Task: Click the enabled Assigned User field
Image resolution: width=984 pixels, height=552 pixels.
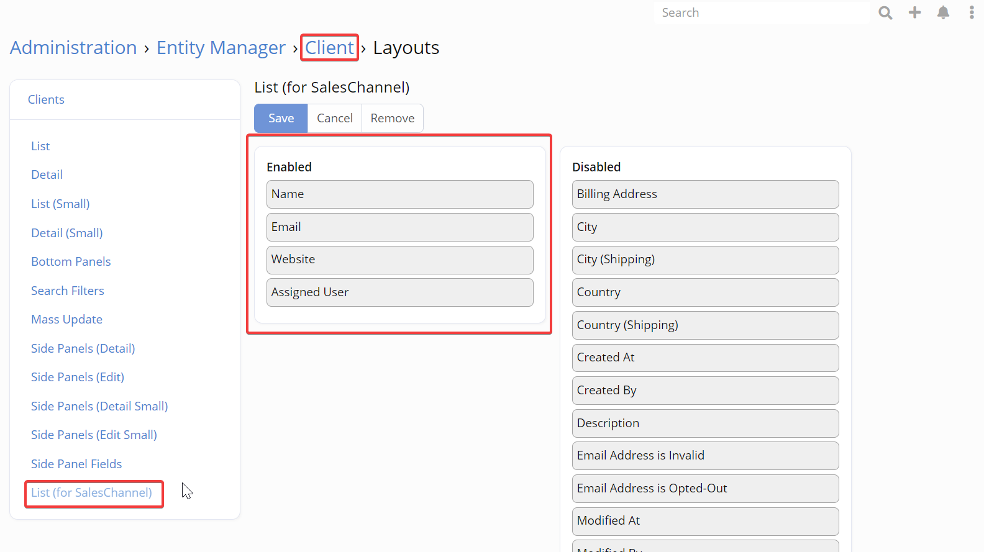Action: click(x=399, y=292)
